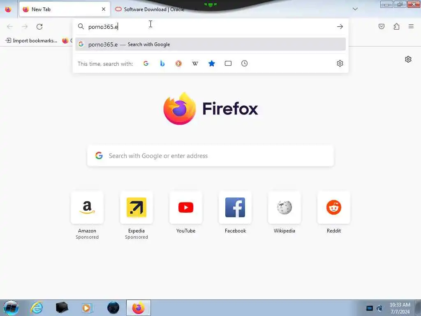Search this time in History
Screen dimensions: 421x316
click(244, 63)
